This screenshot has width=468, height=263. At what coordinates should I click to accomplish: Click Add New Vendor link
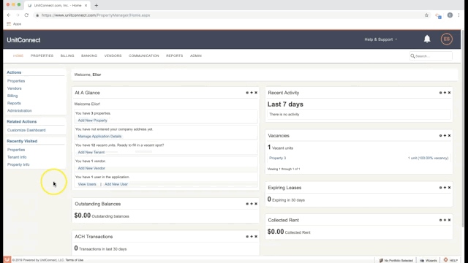pyautogui.click(x=91, y=168)
